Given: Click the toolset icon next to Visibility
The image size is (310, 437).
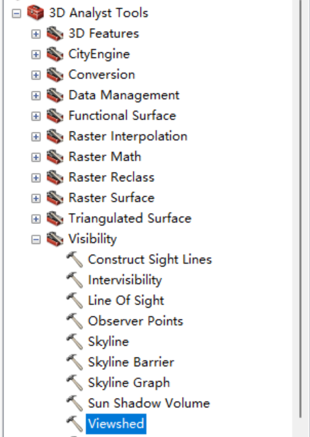Looking at the screenshot, I should [x=55, y=239].
